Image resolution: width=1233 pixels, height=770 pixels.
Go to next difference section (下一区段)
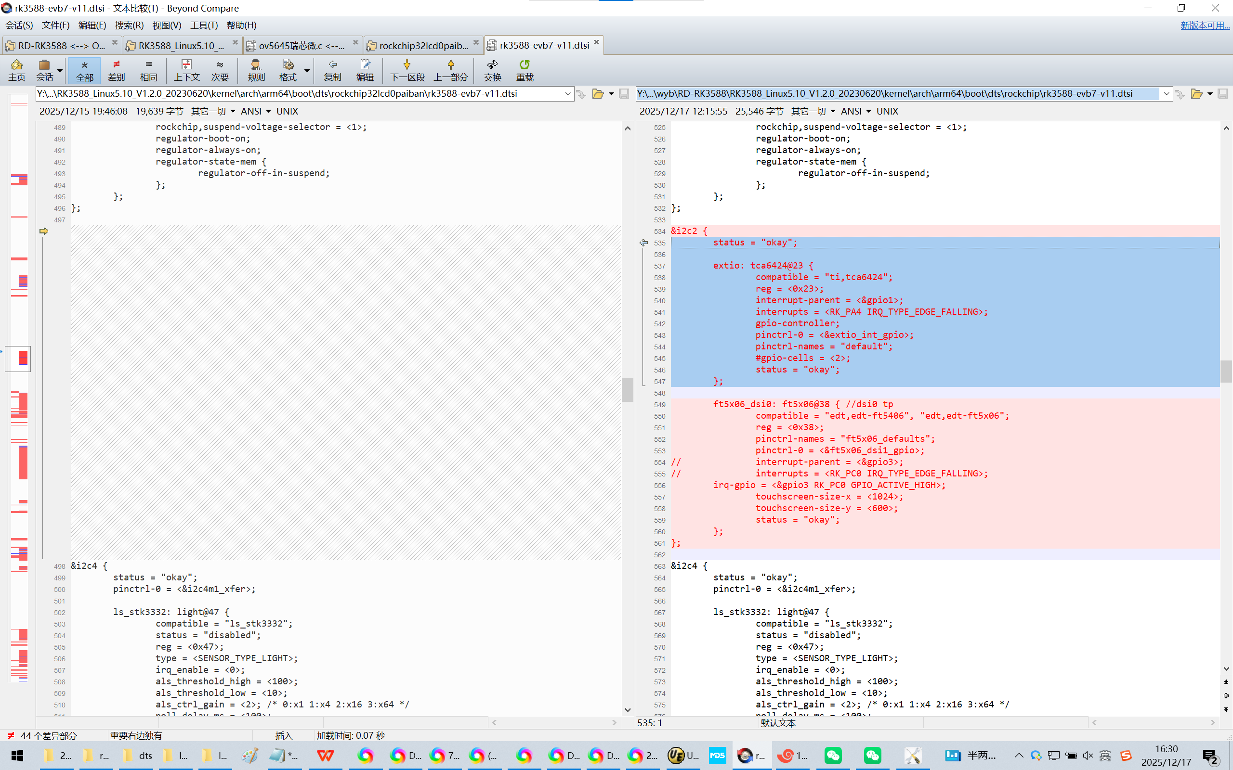click(x=407, y=70)
